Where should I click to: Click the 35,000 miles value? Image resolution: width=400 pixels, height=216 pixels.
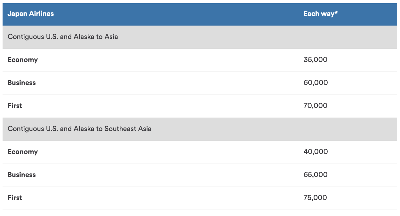pyautogui.click(x=315, y=60)
